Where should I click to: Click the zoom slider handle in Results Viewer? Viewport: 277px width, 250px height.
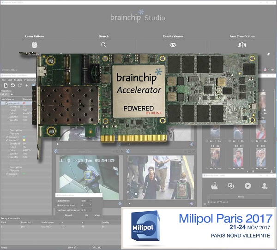point(253,172)
